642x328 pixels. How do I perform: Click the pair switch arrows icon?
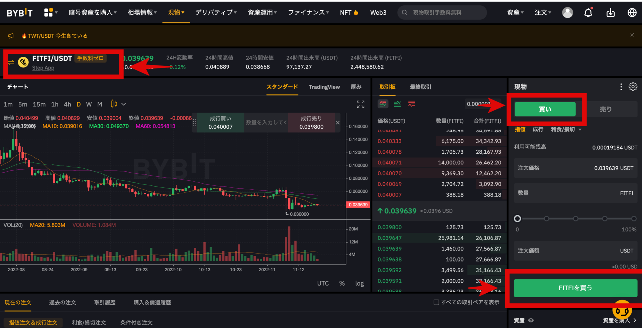(11, 62)
